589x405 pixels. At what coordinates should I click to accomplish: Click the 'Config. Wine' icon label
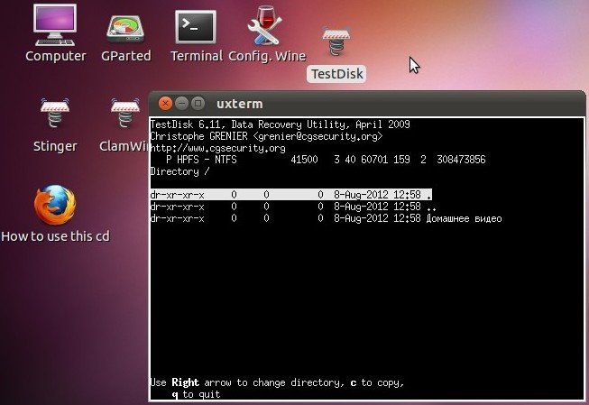point(267,56)
